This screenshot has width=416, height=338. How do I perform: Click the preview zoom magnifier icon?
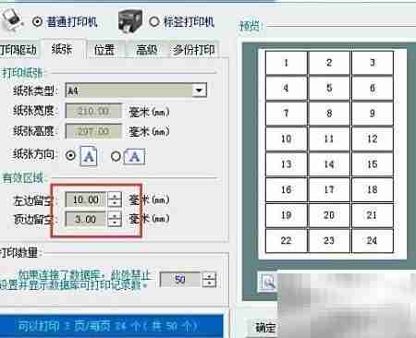coord(267,282)
